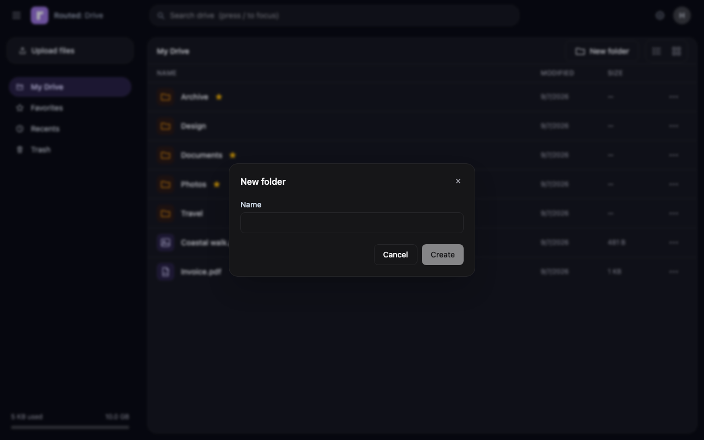
Task: Switch to list view icon
Action: [x=656, y=51]
